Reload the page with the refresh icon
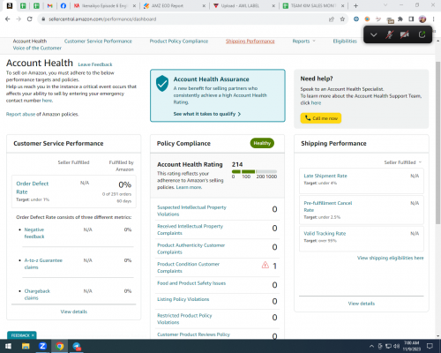 coord(29,19)
